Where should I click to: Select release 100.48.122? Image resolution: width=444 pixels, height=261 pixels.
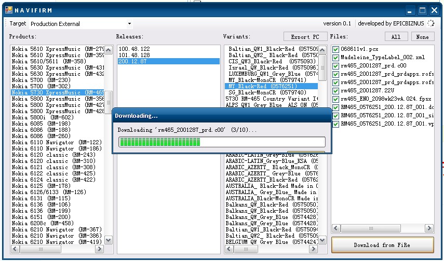(168, 49)
